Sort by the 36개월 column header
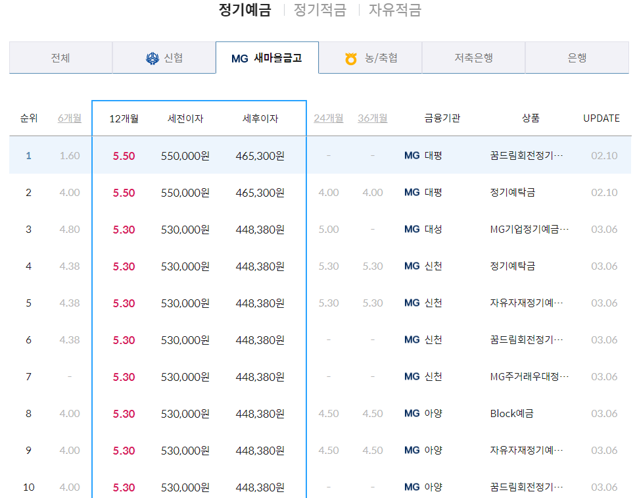 pyautogui.click(x=373, y=118)
